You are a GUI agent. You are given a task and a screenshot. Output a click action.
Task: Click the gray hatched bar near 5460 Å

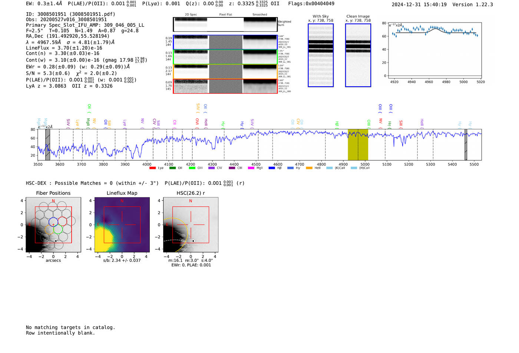(x=466, y=145)
